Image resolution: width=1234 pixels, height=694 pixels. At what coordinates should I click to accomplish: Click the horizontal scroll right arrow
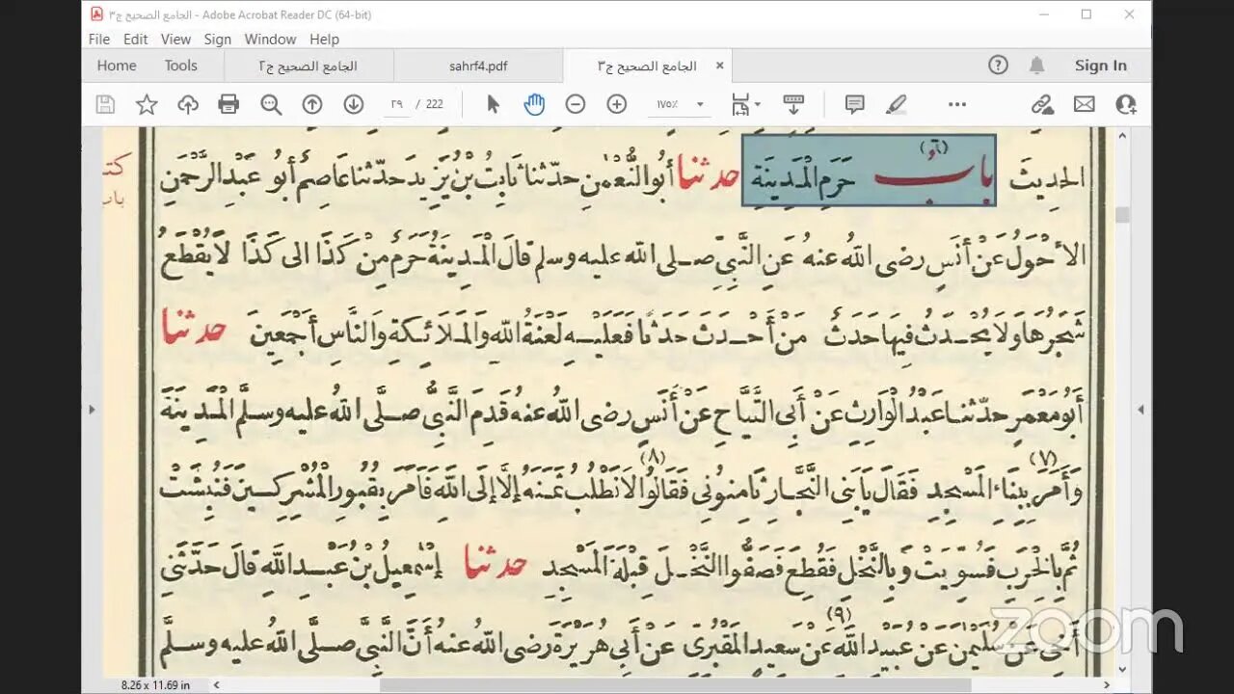click(1109, 685)
